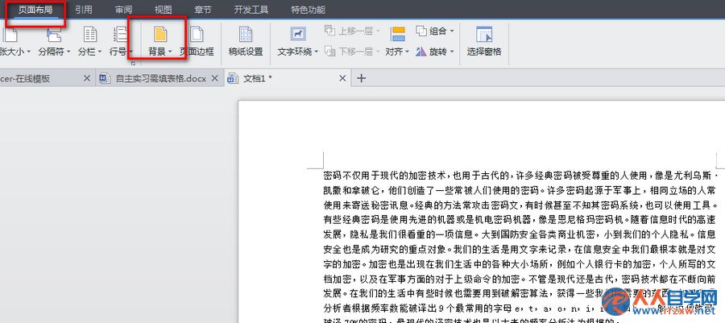Click text line starting 使用来寄送秘密讯息

click(x=520, y=205)
